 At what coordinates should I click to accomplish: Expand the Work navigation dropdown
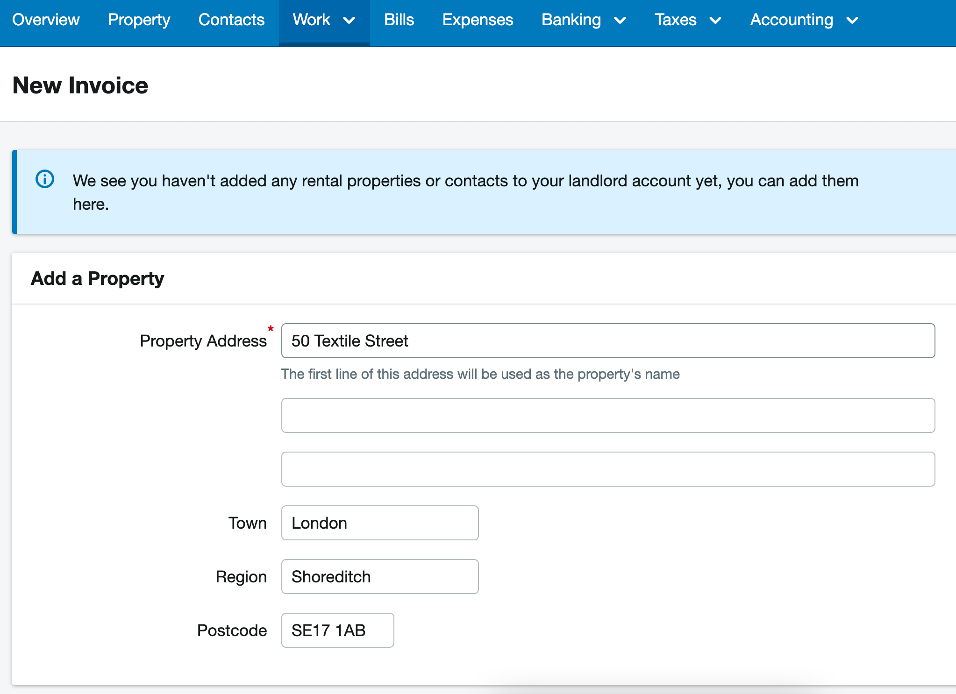pos(349,20)
